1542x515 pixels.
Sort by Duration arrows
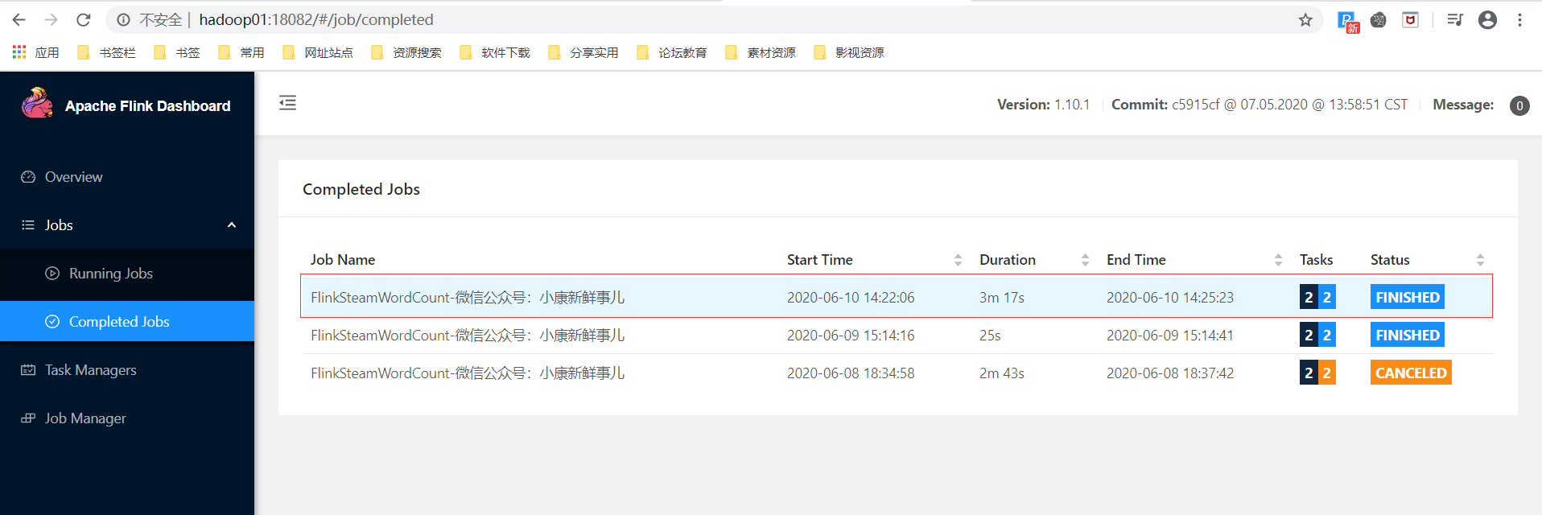click(1085, 260)
